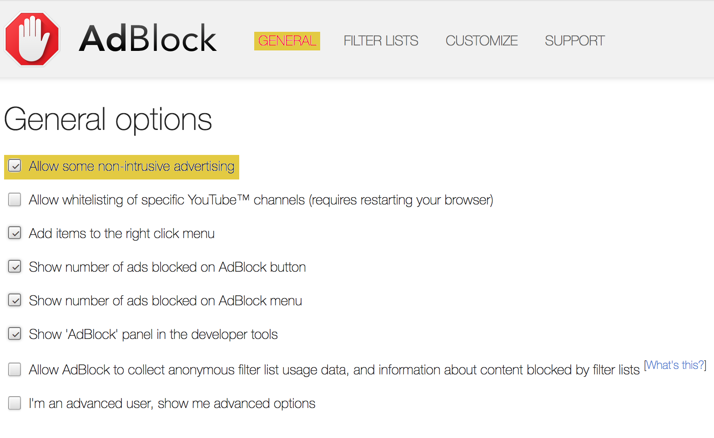Open the Customize tab

(x=482, y=41)
